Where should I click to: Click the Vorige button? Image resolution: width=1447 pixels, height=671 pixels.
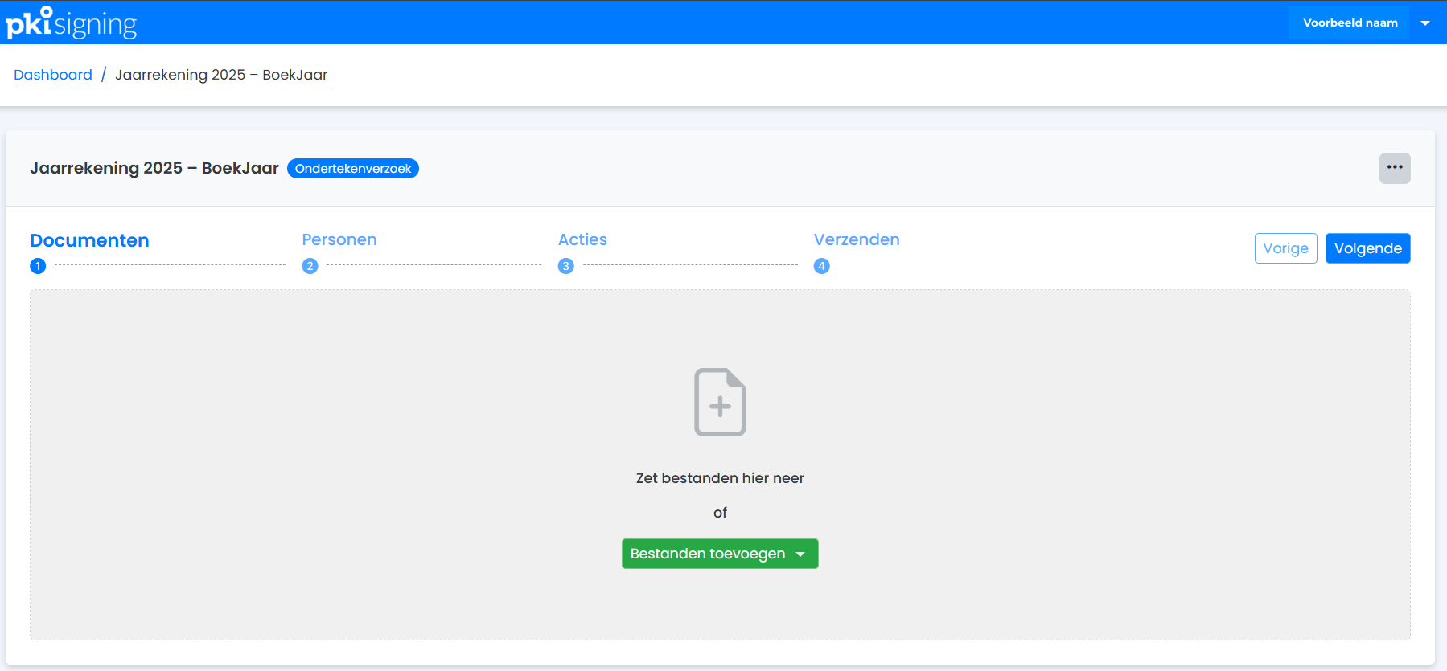click(1285, 248)
